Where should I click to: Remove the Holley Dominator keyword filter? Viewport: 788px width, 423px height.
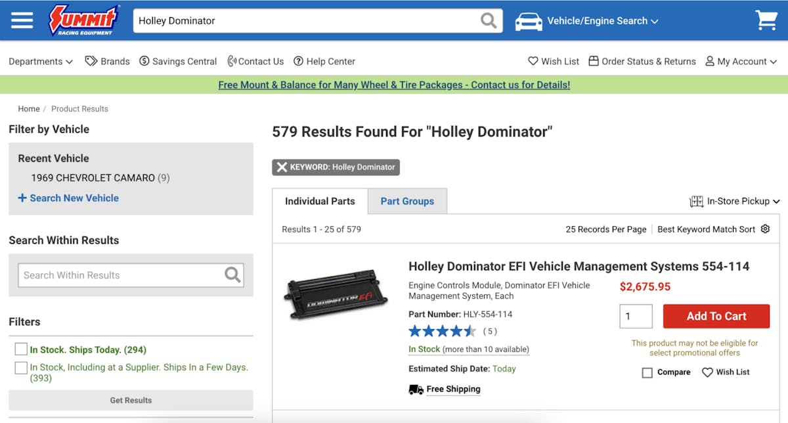tap(282, 167)
